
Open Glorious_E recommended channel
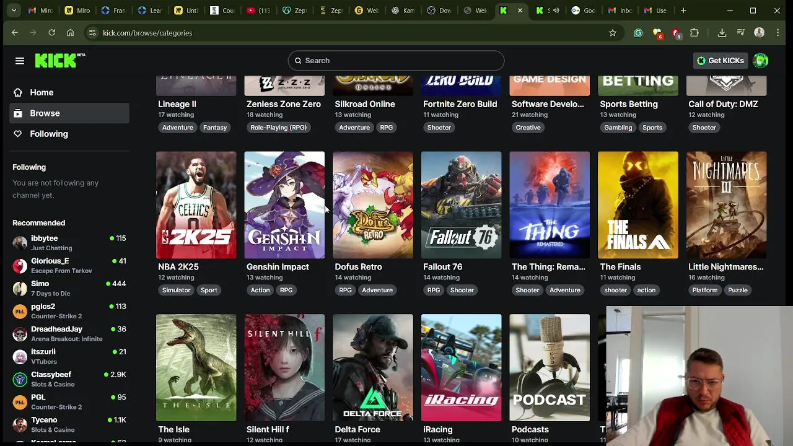(x=69, y=266)
